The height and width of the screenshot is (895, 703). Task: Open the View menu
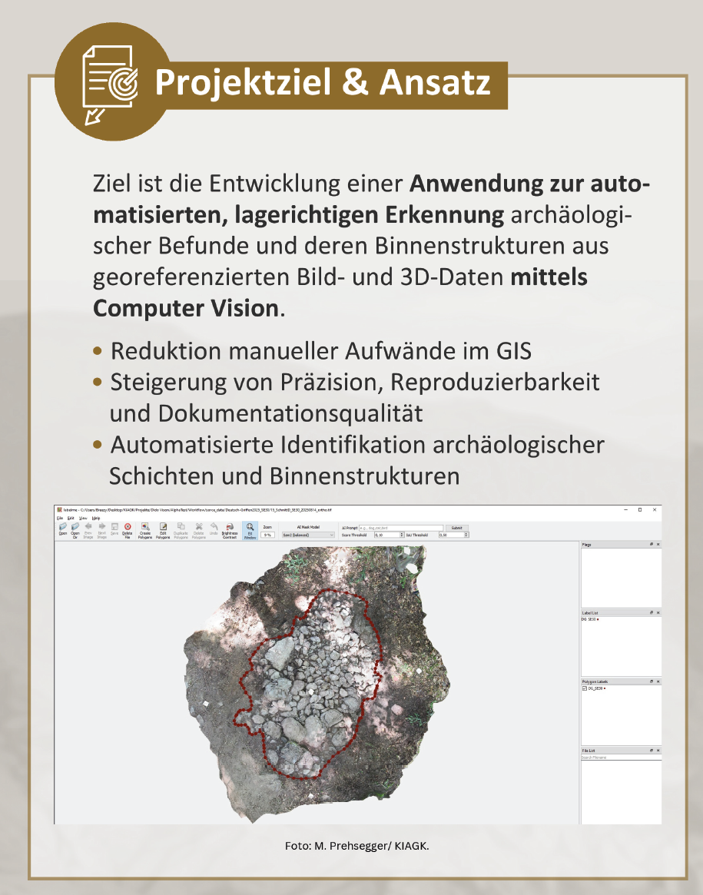coord(83,519)
